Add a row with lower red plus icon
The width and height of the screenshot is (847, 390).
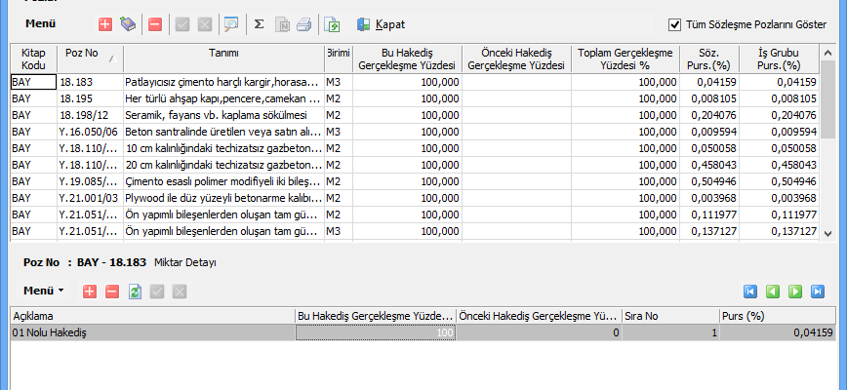pos(90,291)
